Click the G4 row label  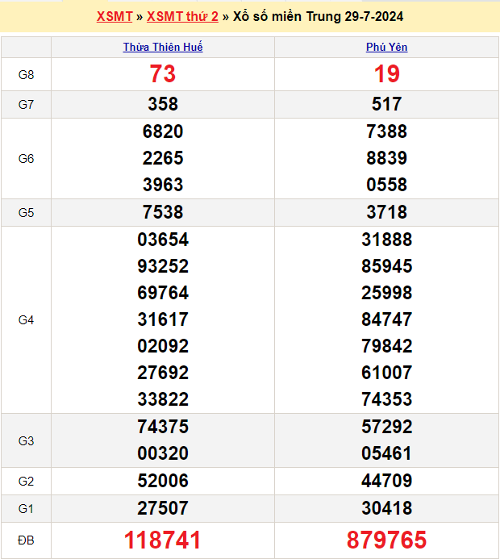(x=26, y=320)
